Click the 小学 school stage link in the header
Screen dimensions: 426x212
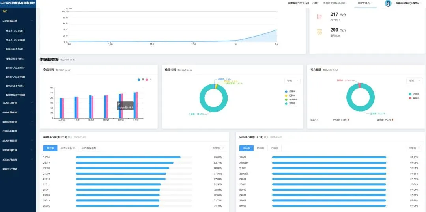[315, 3]
